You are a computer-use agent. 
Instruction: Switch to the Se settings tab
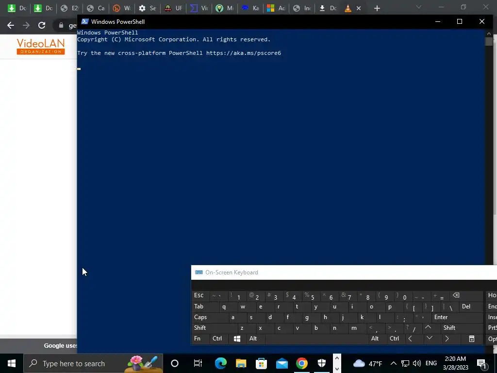coord(148,8)
